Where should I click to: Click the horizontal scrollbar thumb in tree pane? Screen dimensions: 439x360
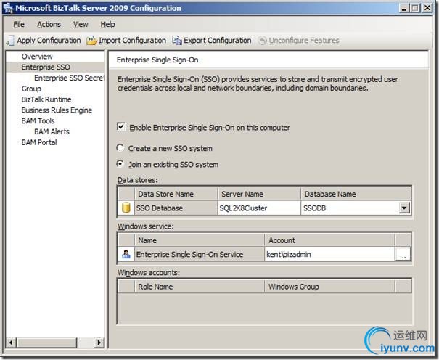tap(46, 343)
